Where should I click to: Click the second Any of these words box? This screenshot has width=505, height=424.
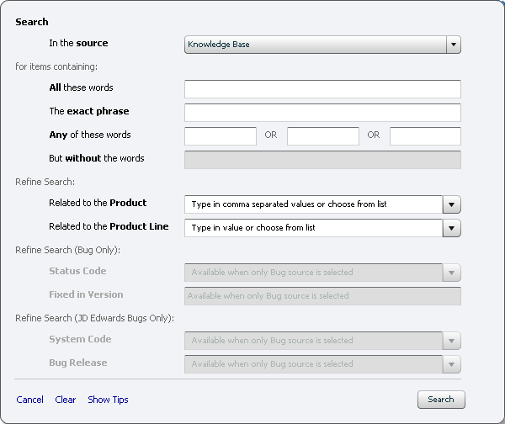[x=323, y=136]
